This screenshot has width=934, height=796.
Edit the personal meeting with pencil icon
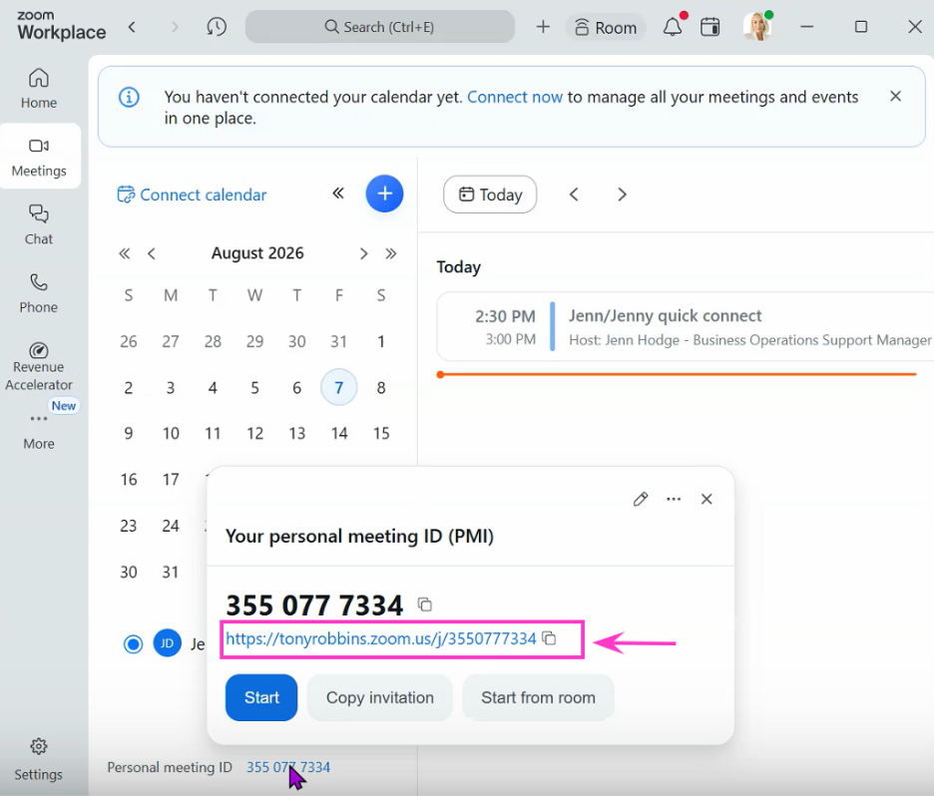[x=641, y=499]
